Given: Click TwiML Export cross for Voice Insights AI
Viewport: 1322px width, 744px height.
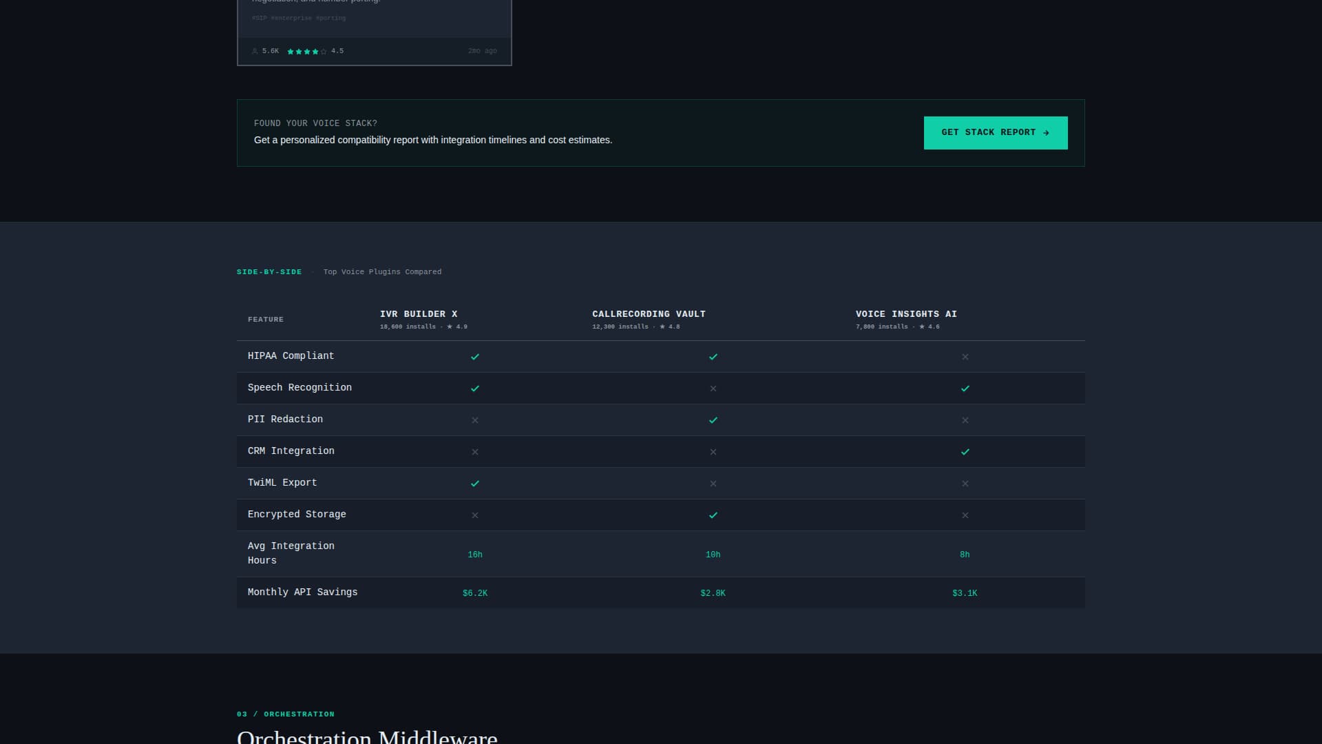Looking at the screenshot, I should 965,484.
